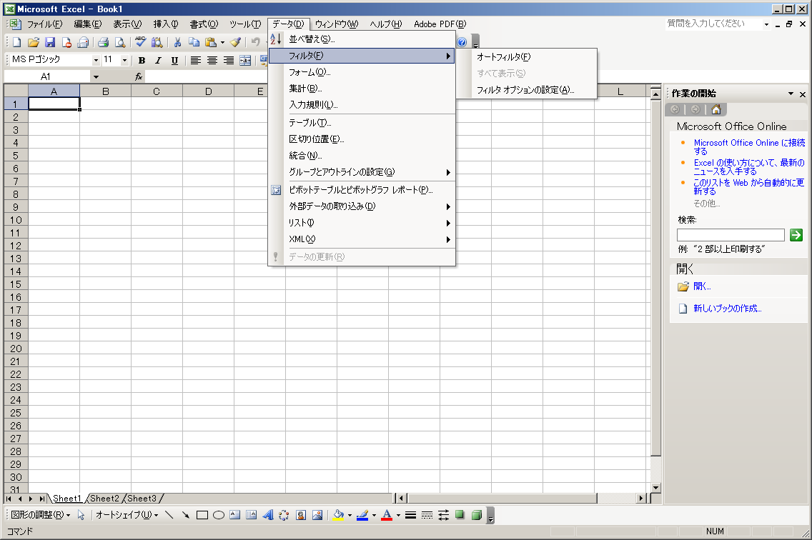
Task: Select the Format Painter brush
Action: [x=235, y=42]
